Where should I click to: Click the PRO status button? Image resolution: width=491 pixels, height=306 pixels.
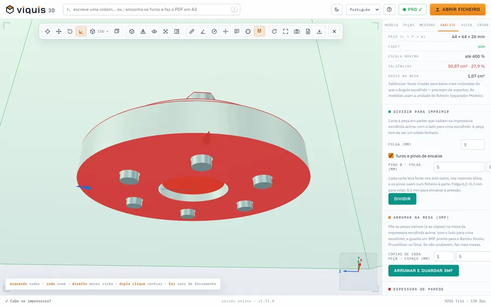point(412,9)
